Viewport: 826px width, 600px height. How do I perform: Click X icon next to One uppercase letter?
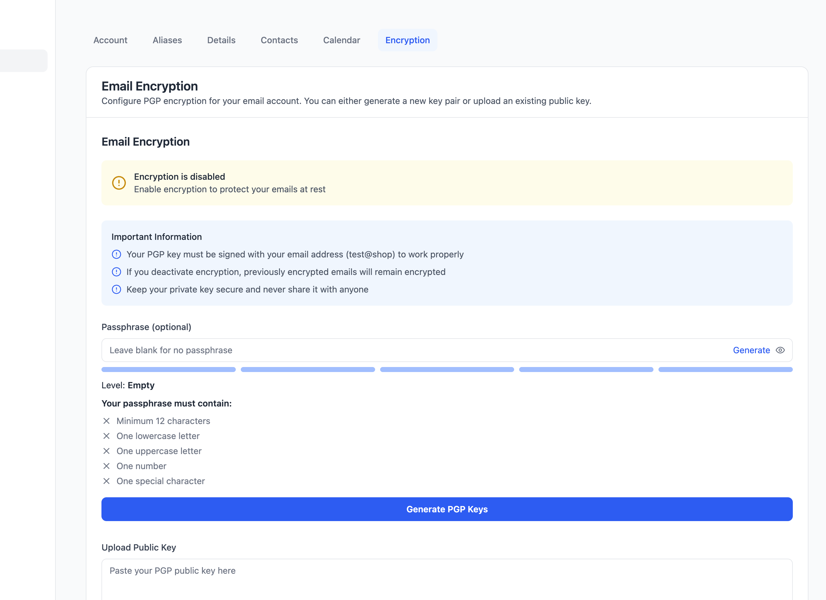106,451
